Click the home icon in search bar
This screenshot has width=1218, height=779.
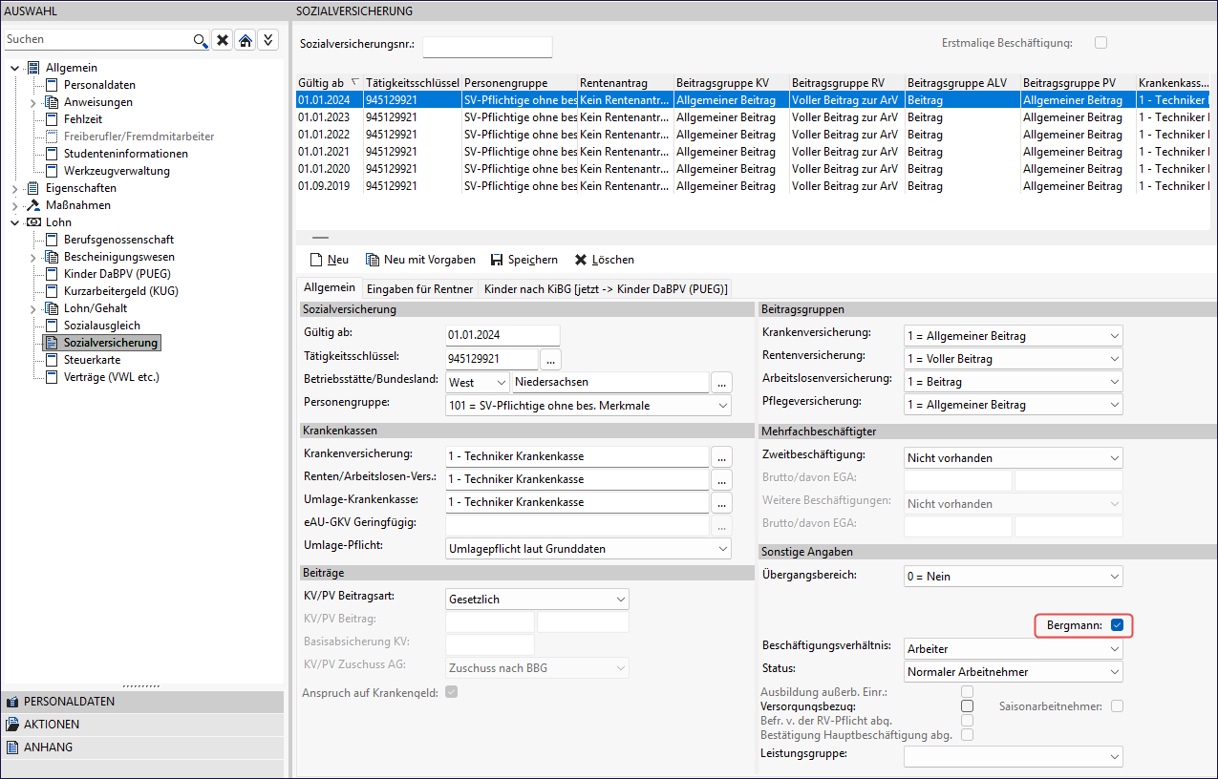[246, 40]
